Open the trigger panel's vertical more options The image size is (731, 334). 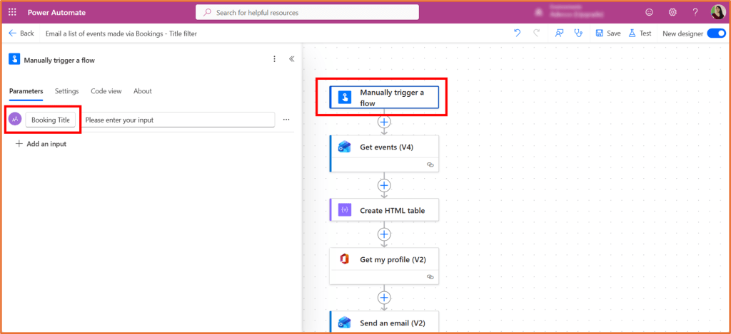[x=275, y=59]
